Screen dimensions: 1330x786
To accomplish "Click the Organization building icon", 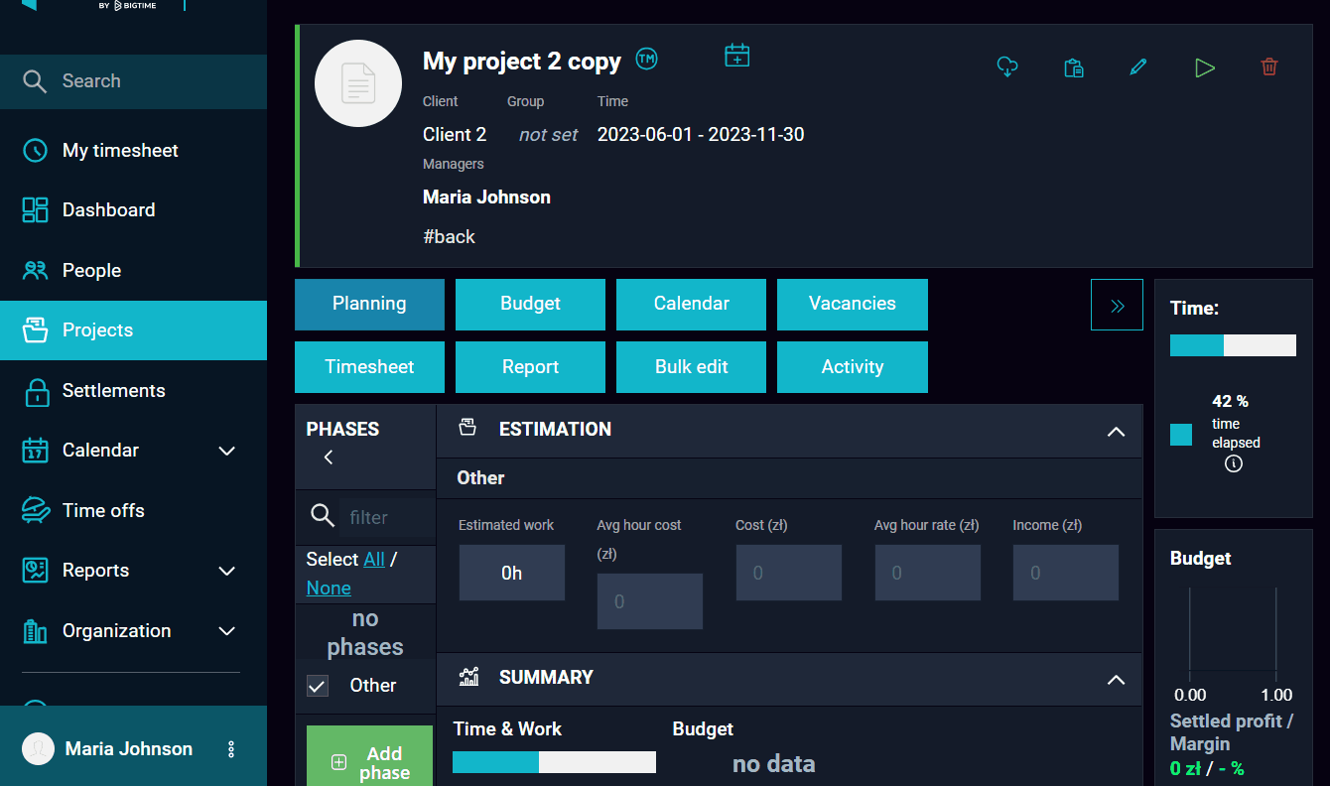I will [x=35, y=631].
